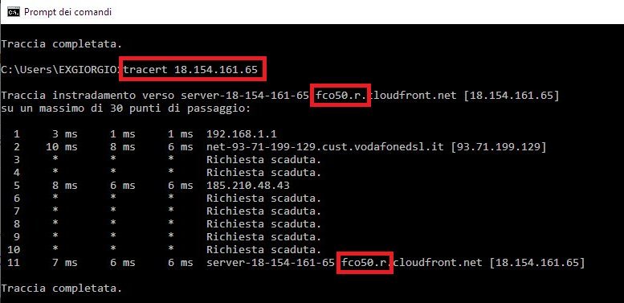The width and height of the screenshot is (624, 303).
Task: Click the 'Prompt dei comandi' window title
Action: click(x=67, y=12)
